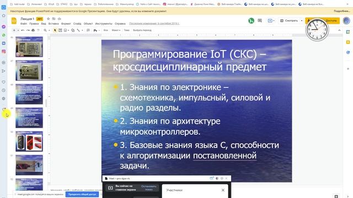The image size is (353, 198).
Task: Open the Смотреть dropdown arrow
Action: pos(302,21)
